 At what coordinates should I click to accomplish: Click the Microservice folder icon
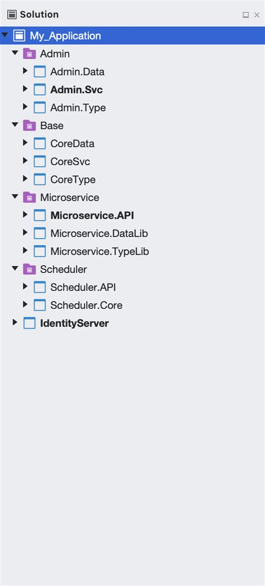[x=30, y=198]
